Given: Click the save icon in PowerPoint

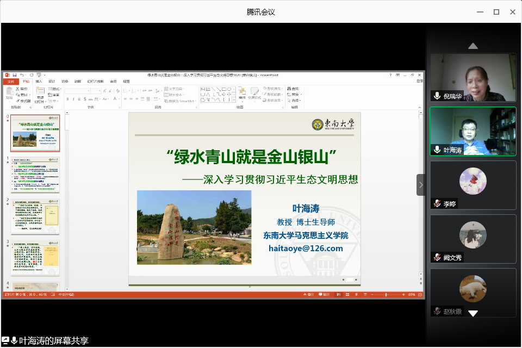Looking at the screenshot, I should (x=14, y=74).
